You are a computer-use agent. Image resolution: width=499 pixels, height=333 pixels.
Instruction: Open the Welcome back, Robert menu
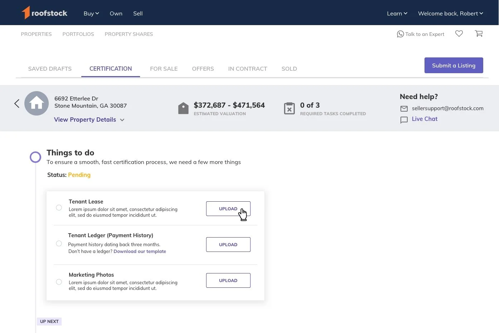pyautogui.click(x=451, y=13)
